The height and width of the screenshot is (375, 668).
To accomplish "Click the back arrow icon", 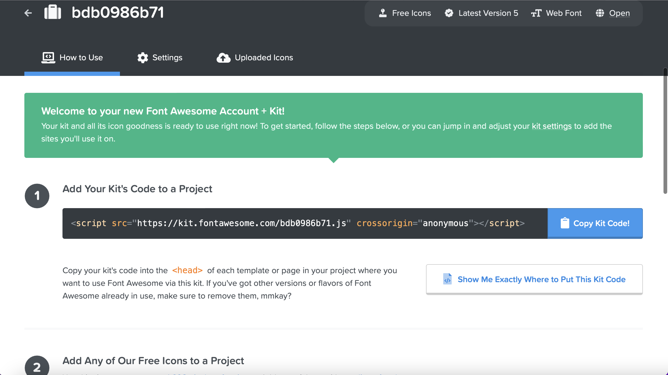I will (x=28, y=13).
